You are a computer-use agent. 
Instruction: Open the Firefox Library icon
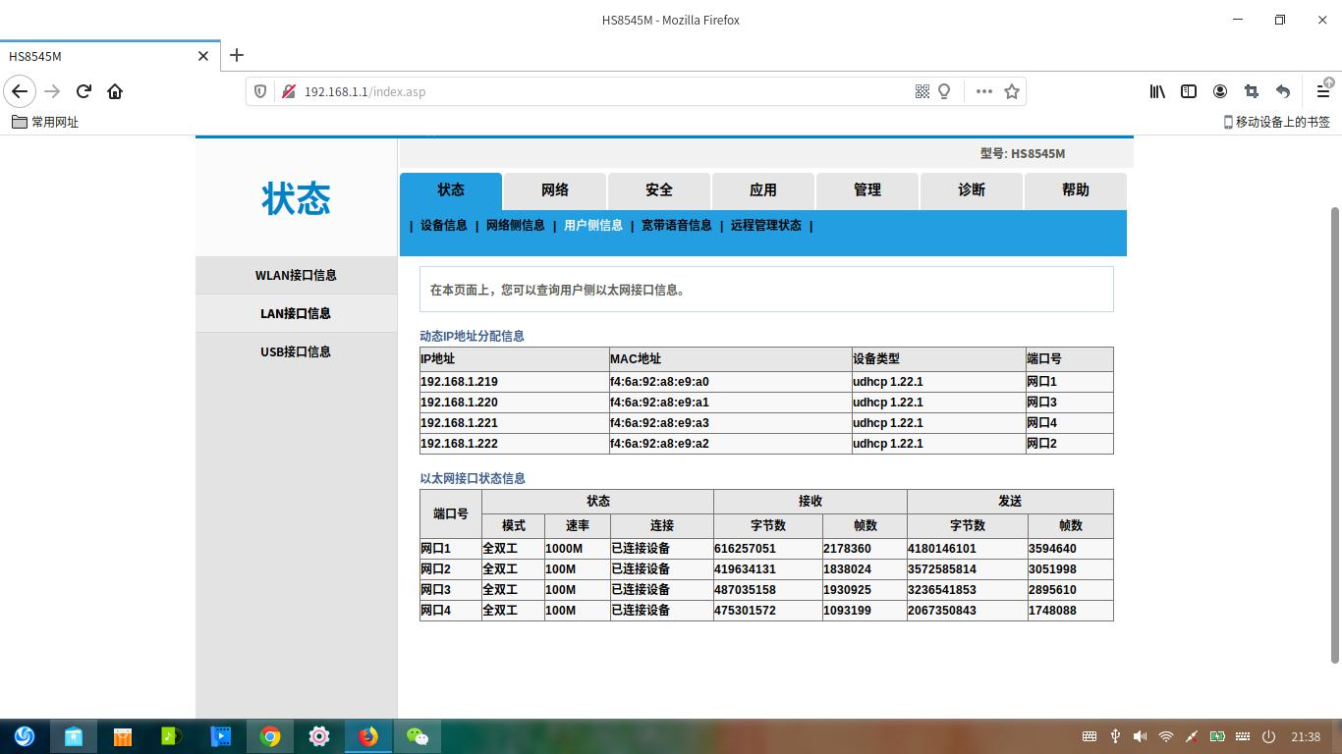click(x=1157, y=91)
